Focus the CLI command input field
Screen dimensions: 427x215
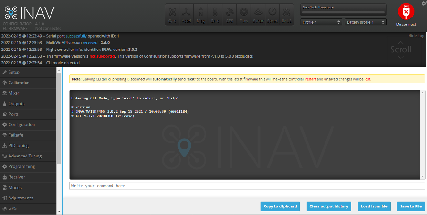pos(247,186)
